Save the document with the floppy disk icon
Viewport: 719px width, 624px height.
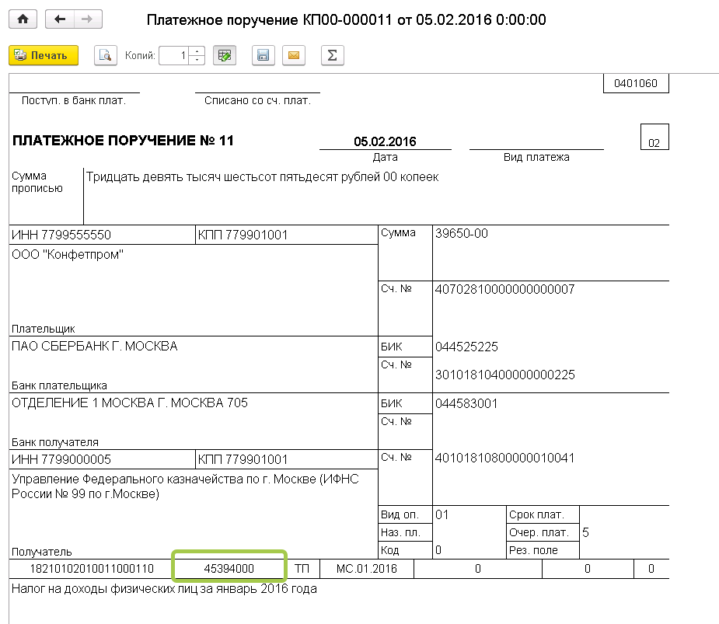(x=263, y=55)
